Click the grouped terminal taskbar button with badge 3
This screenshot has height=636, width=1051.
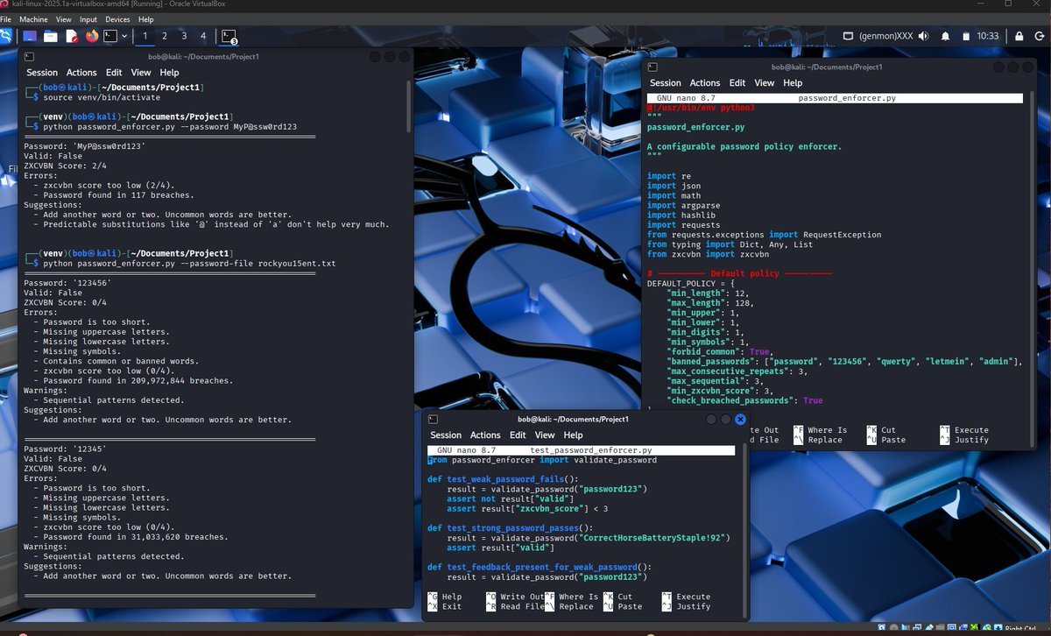[229, 36]
